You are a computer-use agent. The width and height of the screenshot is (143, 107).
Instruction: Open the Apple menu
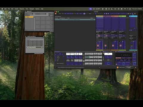click(x=2, y=9)
